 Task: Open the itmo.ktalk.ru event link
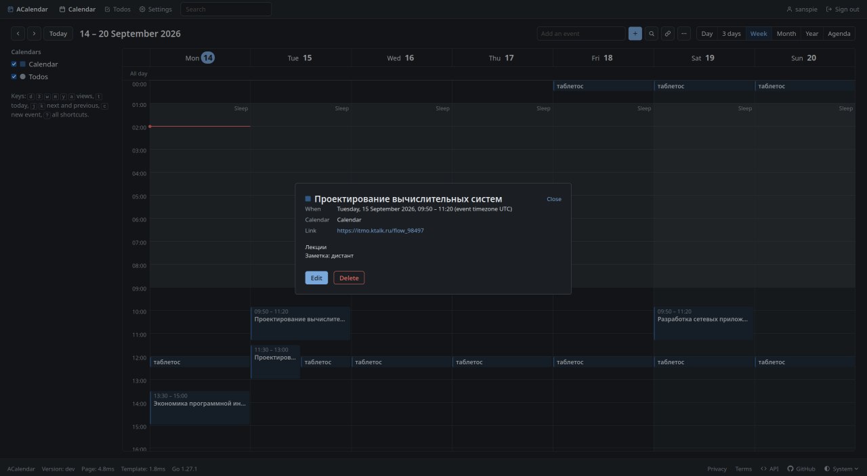point(381,231)
